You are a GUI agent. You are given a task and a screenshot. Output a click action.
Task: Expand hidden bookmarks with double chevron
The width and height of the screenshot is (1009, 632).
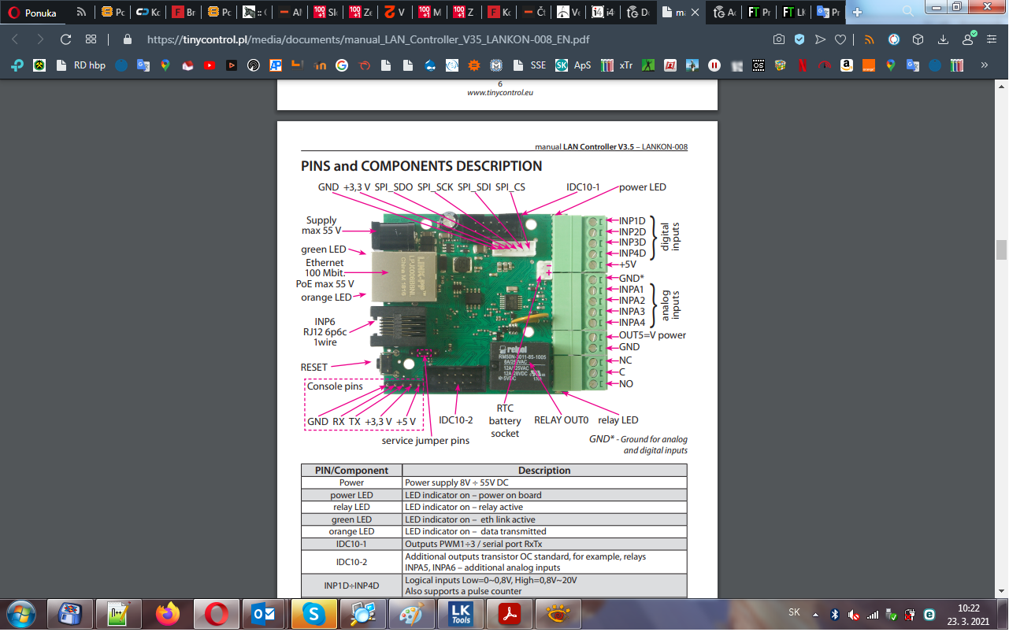pos(984,66)
